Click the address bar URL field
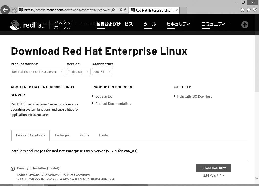The width and height of the screenshot is (259, 186). pos(67,10)
